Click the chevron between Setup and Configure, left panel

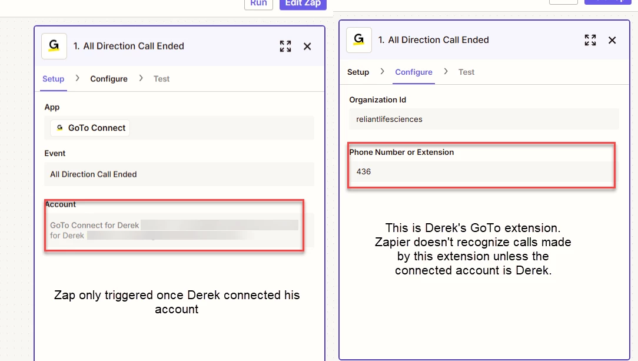(77, 78)
